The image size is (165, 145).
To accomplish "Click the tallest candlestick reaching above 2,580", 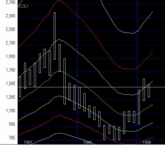I will point(55,36).
